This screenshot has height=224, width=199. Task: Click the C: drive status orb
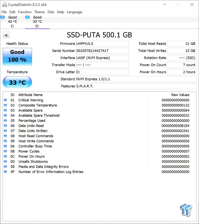(x=3, y=17)
